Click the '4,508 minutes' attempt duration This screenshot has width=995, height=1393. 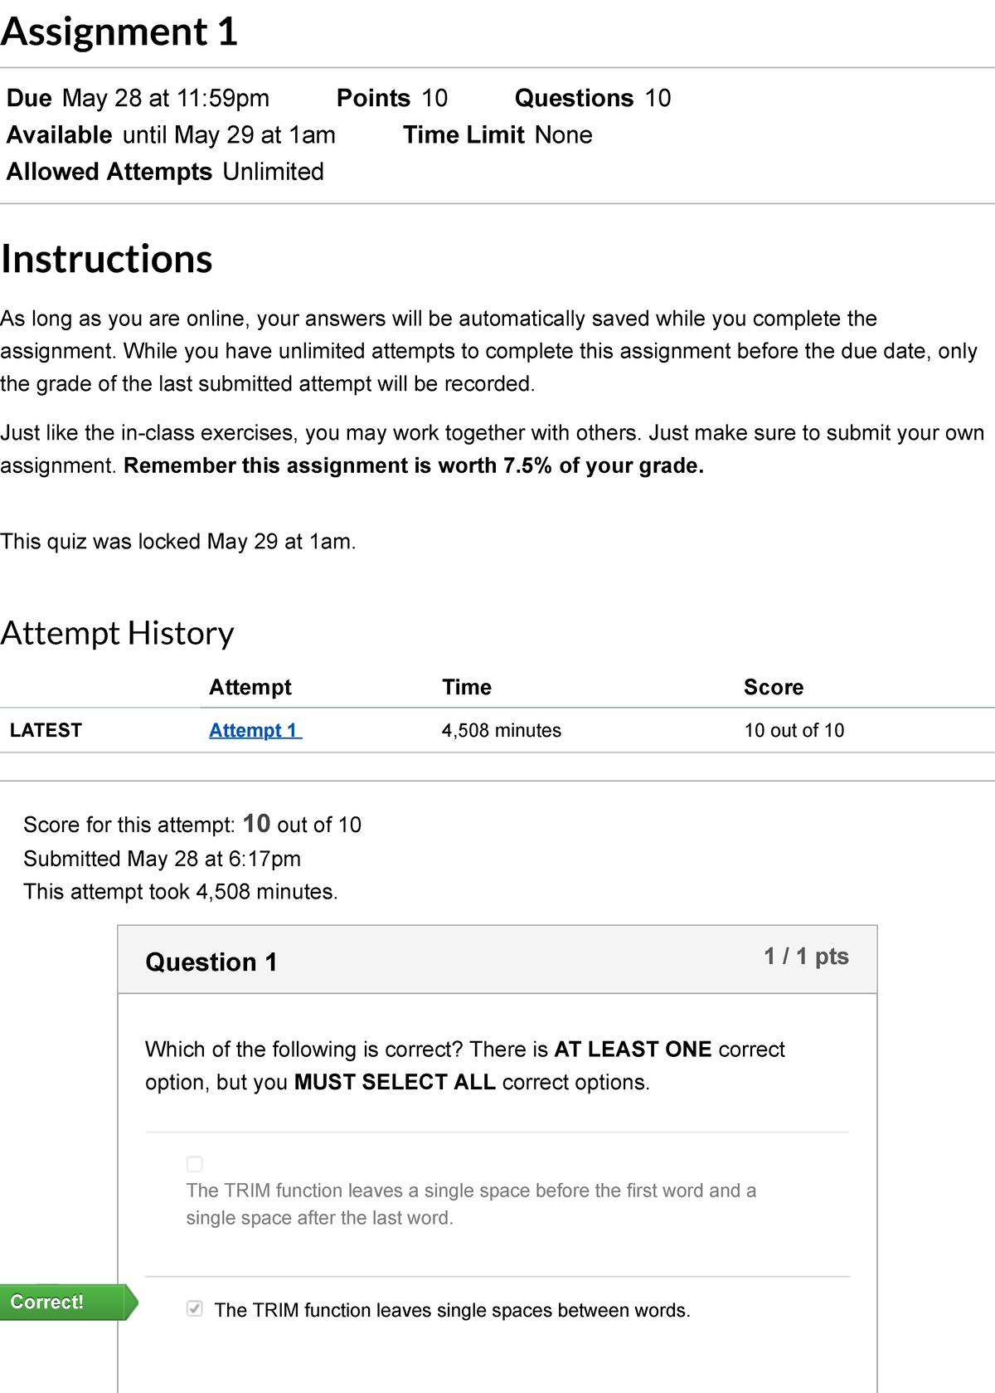click(501, 730)
